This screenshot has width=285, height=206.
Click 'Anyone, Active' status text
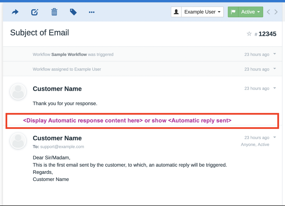[255, 145]
